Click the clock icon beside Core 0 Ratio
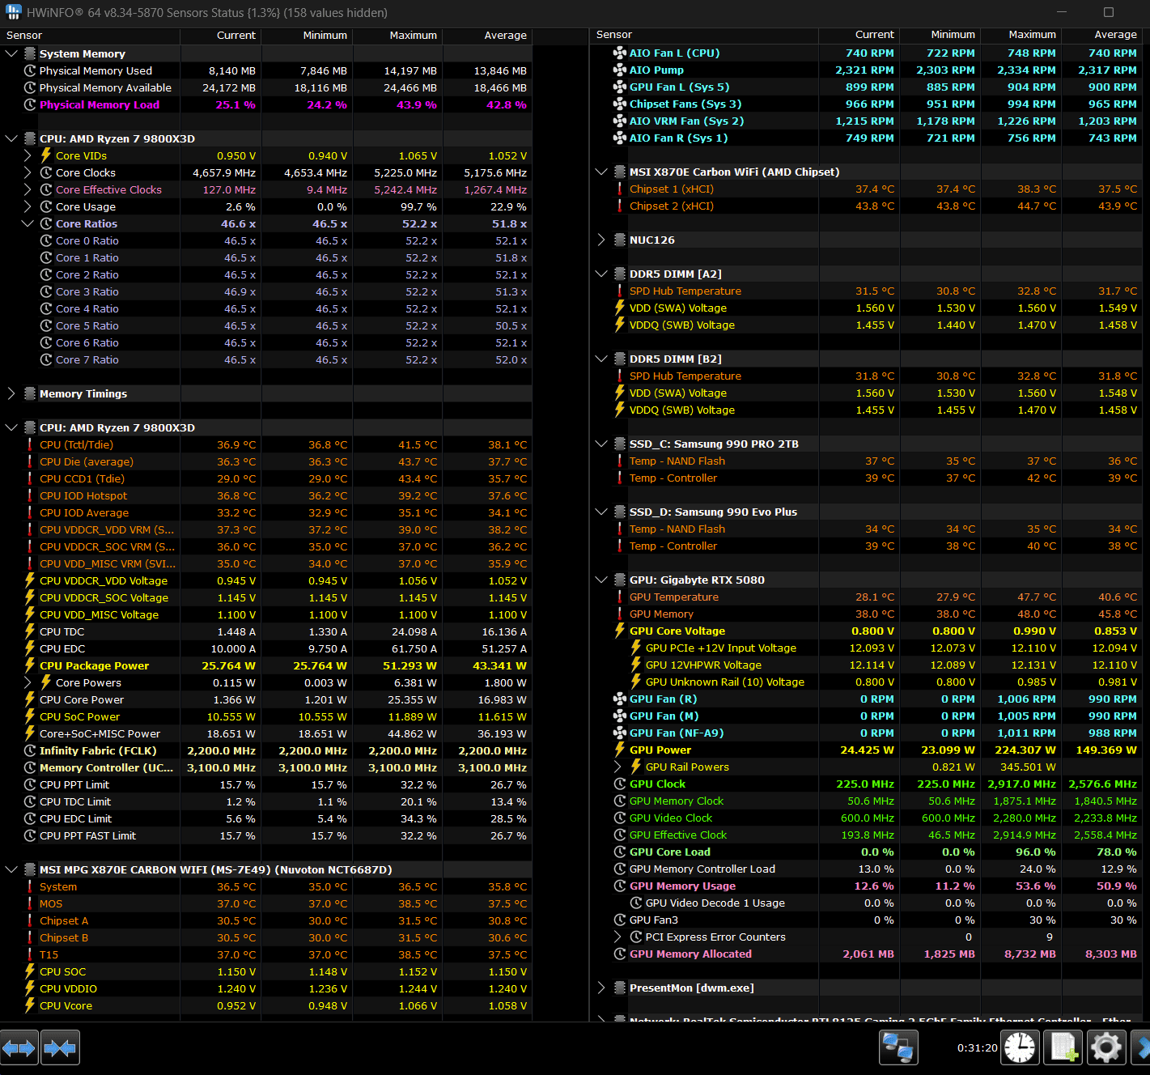Image resolution: width=1150 pixels, height=1075 pixels. coord(46,241)
